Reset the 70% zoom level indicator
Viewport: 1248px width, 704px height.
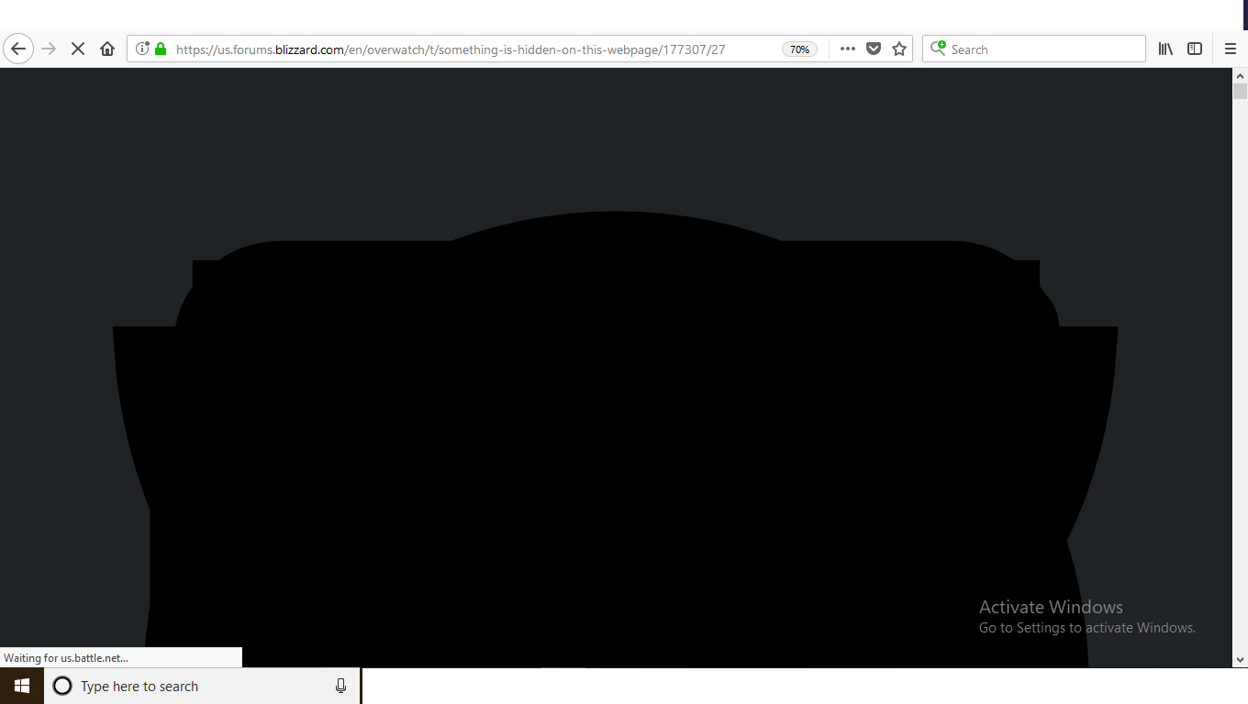coord(799,49)
